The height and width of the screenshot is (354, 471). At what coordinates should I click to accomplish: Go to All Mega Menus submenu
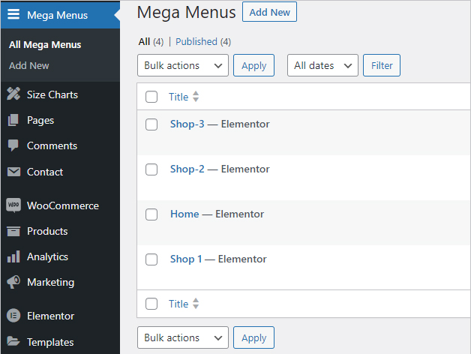click(x=45, y=44)
